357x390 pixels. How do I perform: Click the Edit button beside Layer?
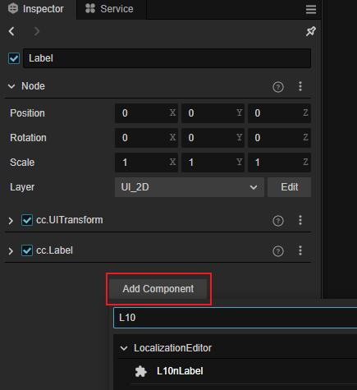tap(289, 187)
